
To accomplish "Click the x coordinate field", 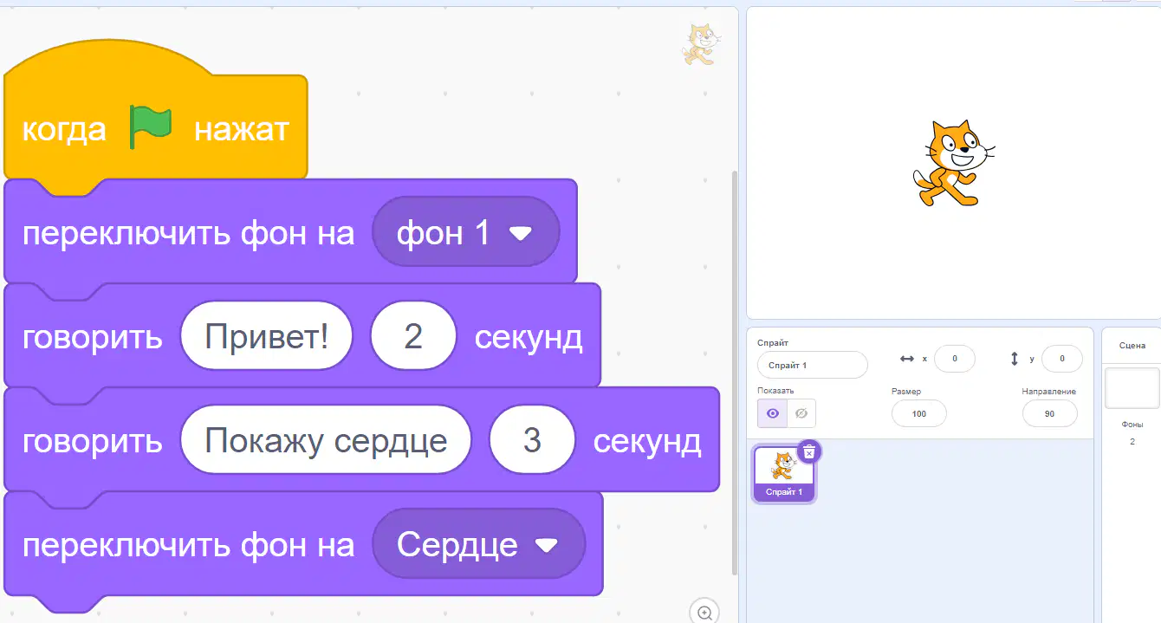I will [954, 358].
